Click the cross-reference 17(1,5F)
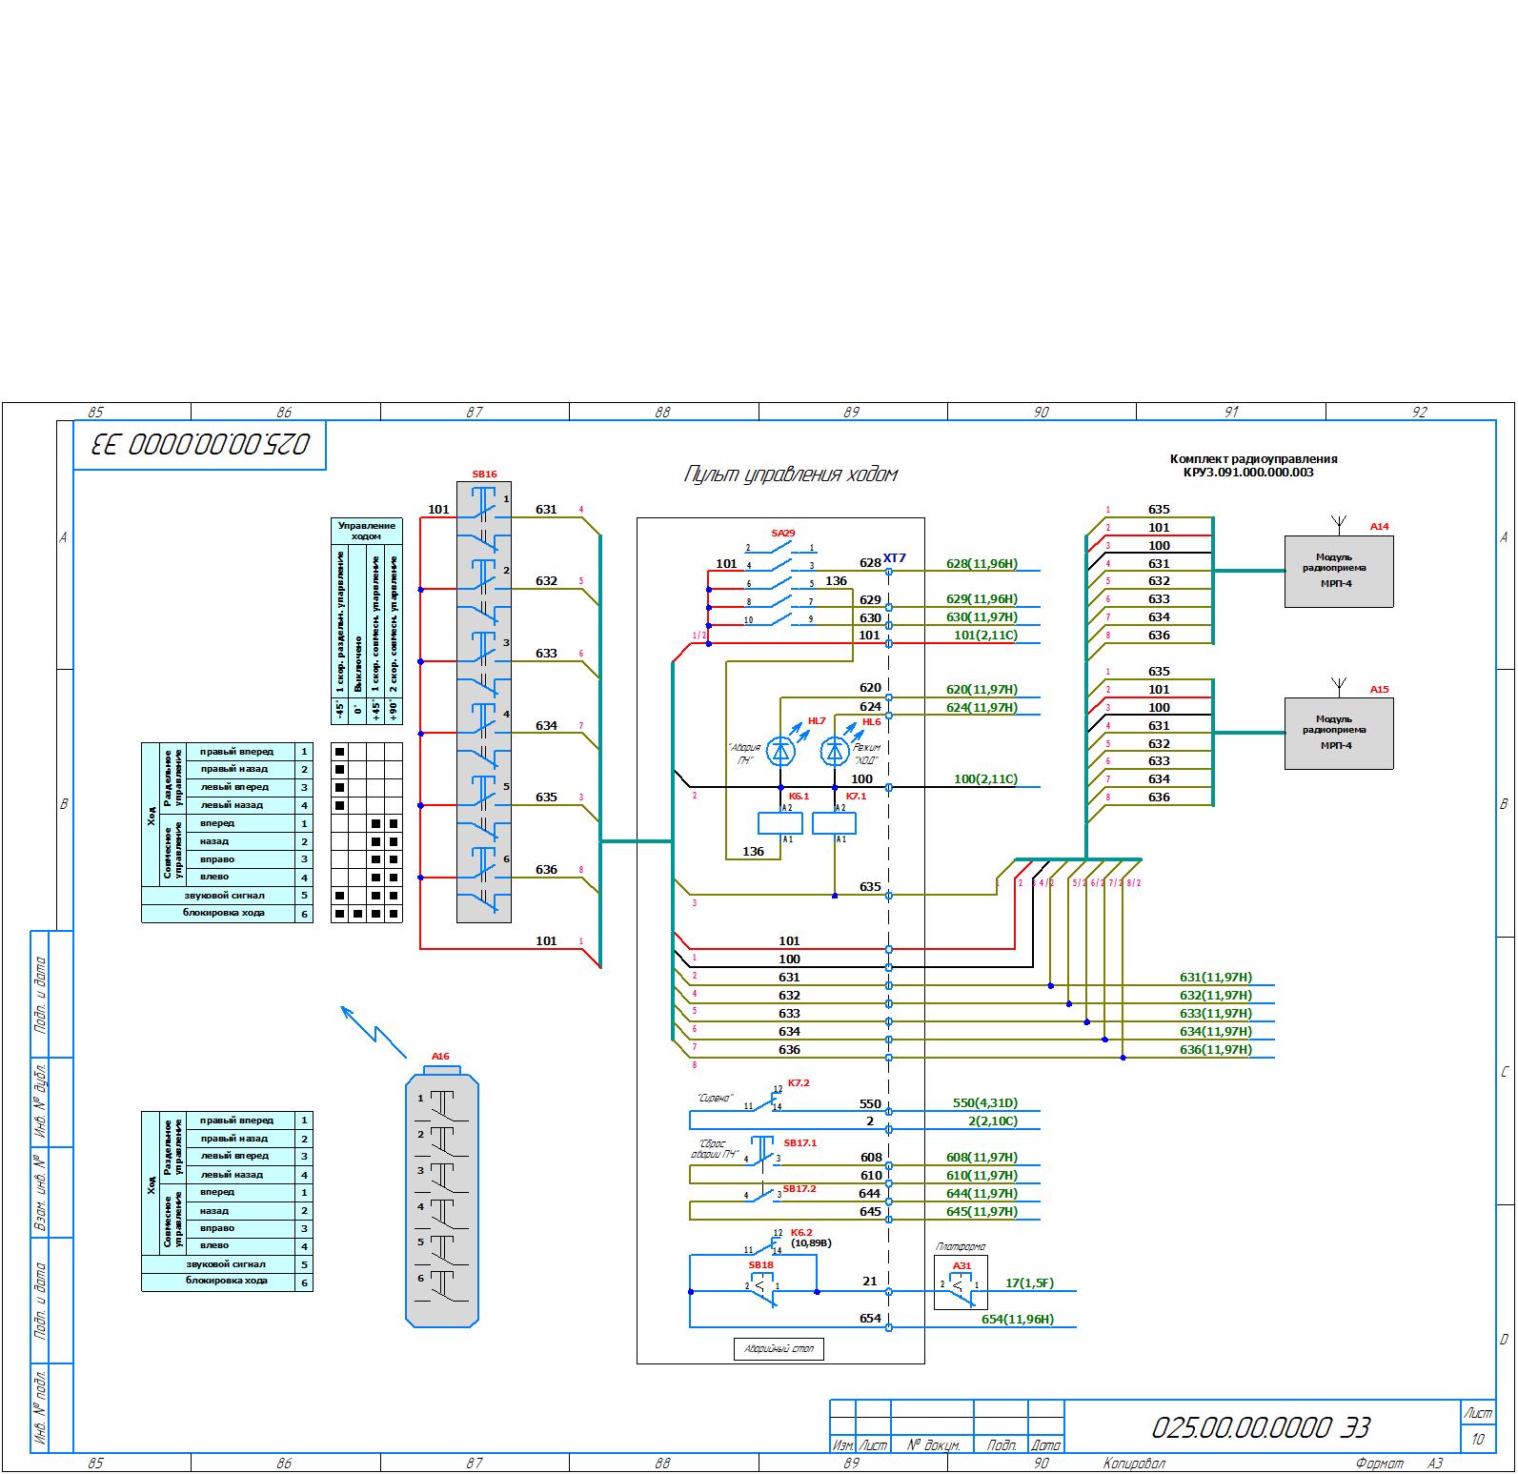The height and width of the screenshot is (1474, 1518). [x=1029, y=1283]
